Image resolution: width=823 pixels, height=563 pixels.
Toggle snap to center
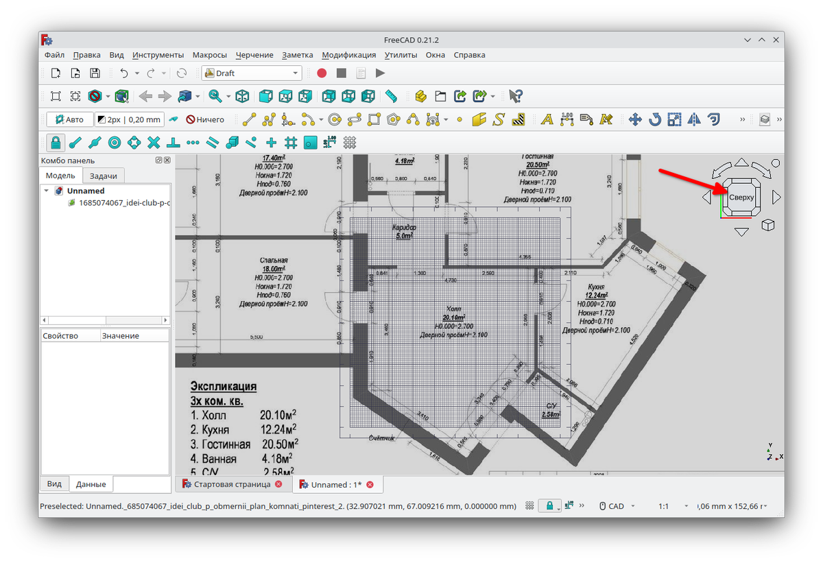click(115, 143)
